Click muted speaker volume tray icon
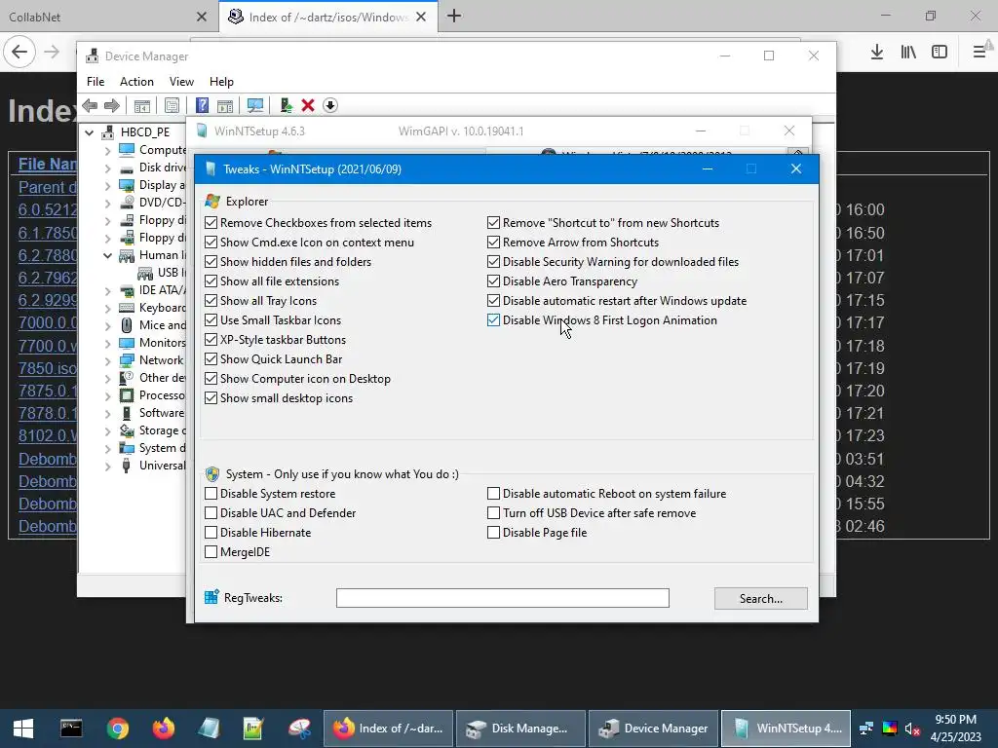998x748 pixels. click(912, 729)
